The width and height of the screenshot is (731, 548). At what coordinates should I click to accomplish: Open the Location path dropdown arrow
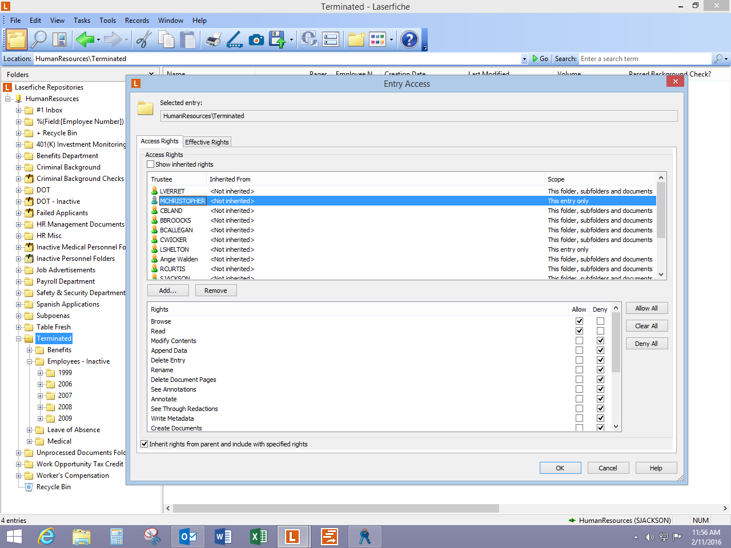coord(524,59)
